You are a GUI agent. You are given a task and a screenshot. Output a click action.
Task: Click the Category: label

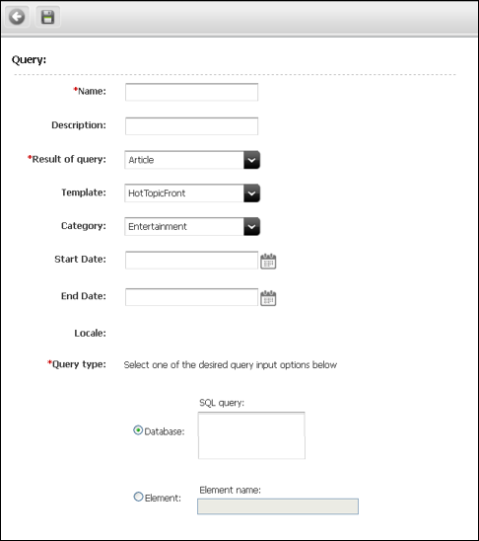click(84, 226)
